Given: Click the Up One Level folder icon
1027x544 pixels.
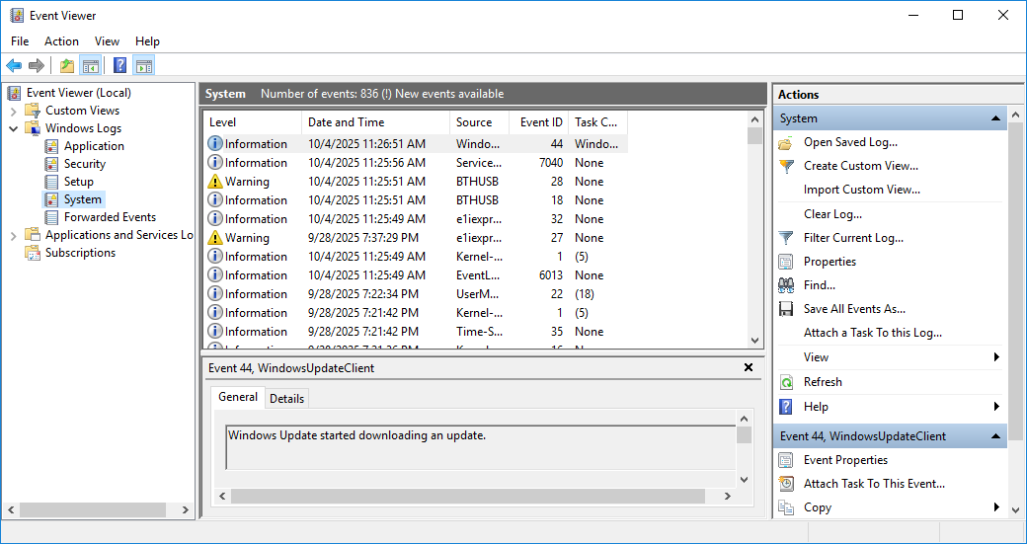Looking at the screenshot, I should [66, 66].
